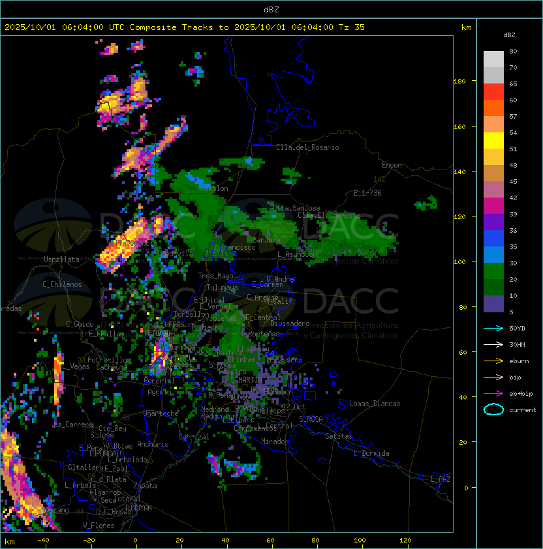Click the 100 km mark on the vertical axis

pyautogui.click(x=459, y=262)
